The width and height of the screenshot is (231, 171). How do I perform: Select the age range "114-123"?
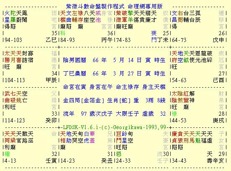(15, 120)
